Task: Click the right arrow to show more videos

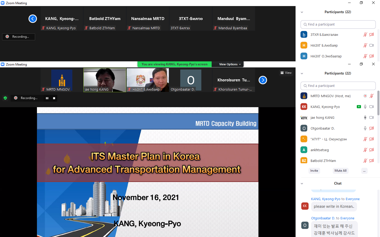Action: [x=263, y=80]
